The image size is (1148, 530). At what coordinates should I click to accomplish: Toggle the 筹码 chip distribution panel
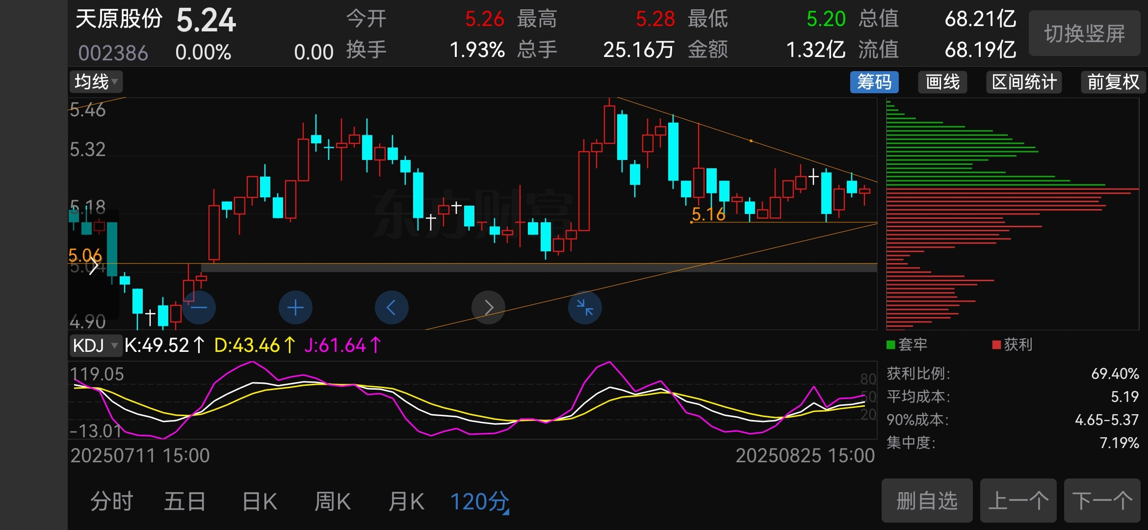pos(874,82)
